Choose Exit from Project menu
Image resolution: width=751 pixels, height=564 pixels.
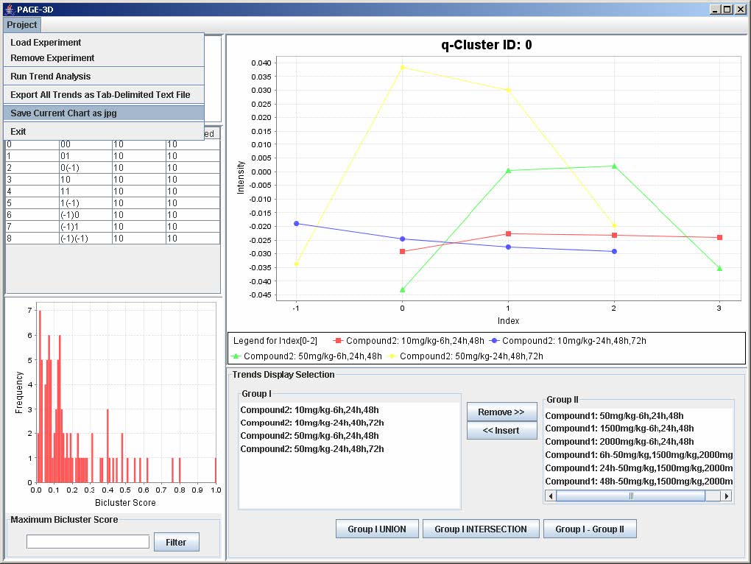[18, 132]
